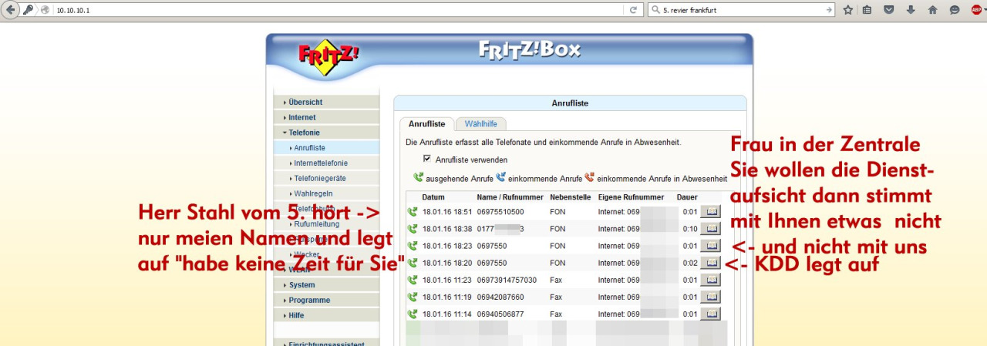The height and width of the screenshot is (346, 987).
Task: Click the key icon in address bar
Action: coord(29,10)
